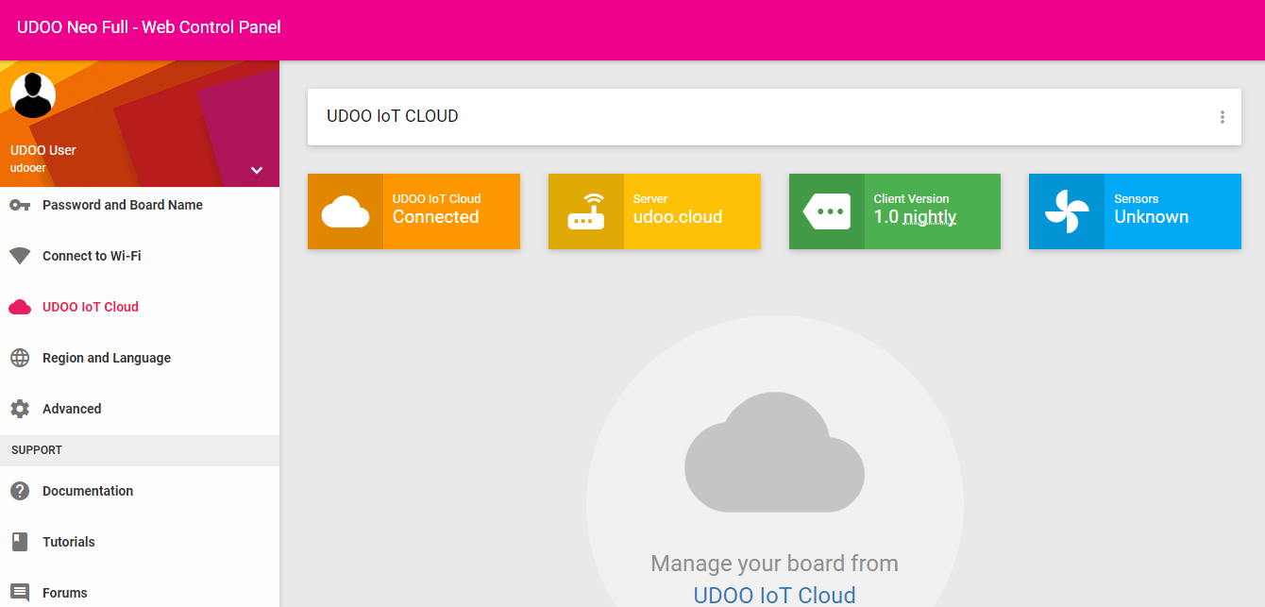Click the UDOO IoT CLOUD card title
The width and height of the screenshot is (1265, 607).
coord(393,116)
